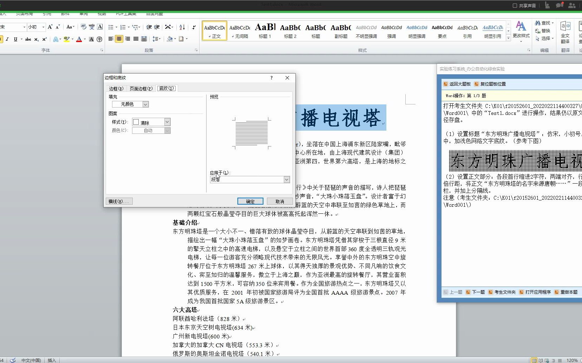Screen dimensions: 582x363
Task: Click the raise-hand icon in the top bar
Action: [547, 5]
